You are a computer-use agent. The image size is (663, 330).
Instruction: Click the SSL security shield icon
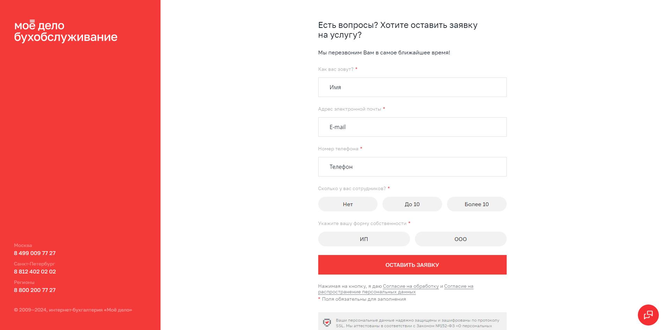click(x=327, y=323)
